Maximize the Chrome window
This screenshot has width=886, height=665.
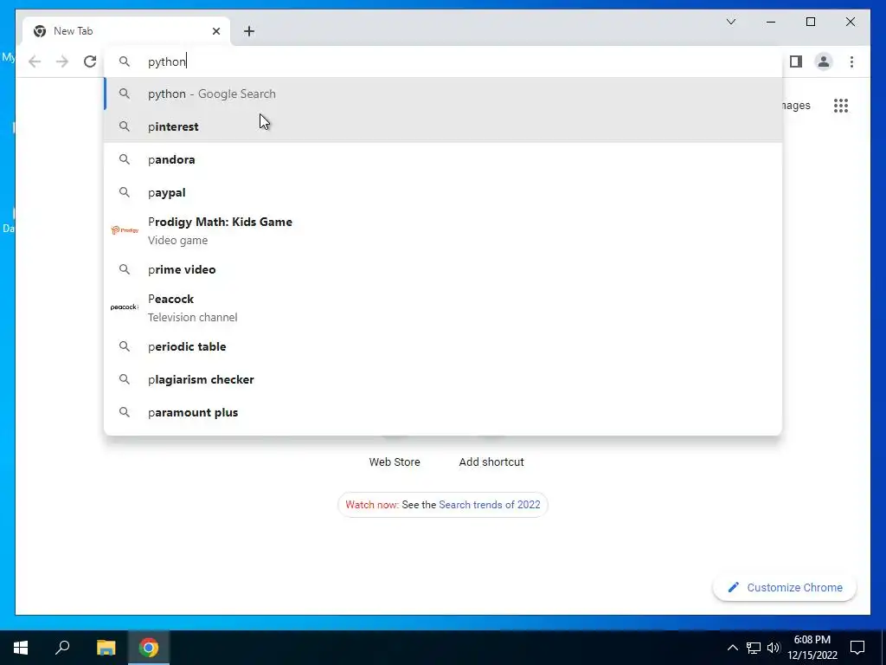coord(810,22)
